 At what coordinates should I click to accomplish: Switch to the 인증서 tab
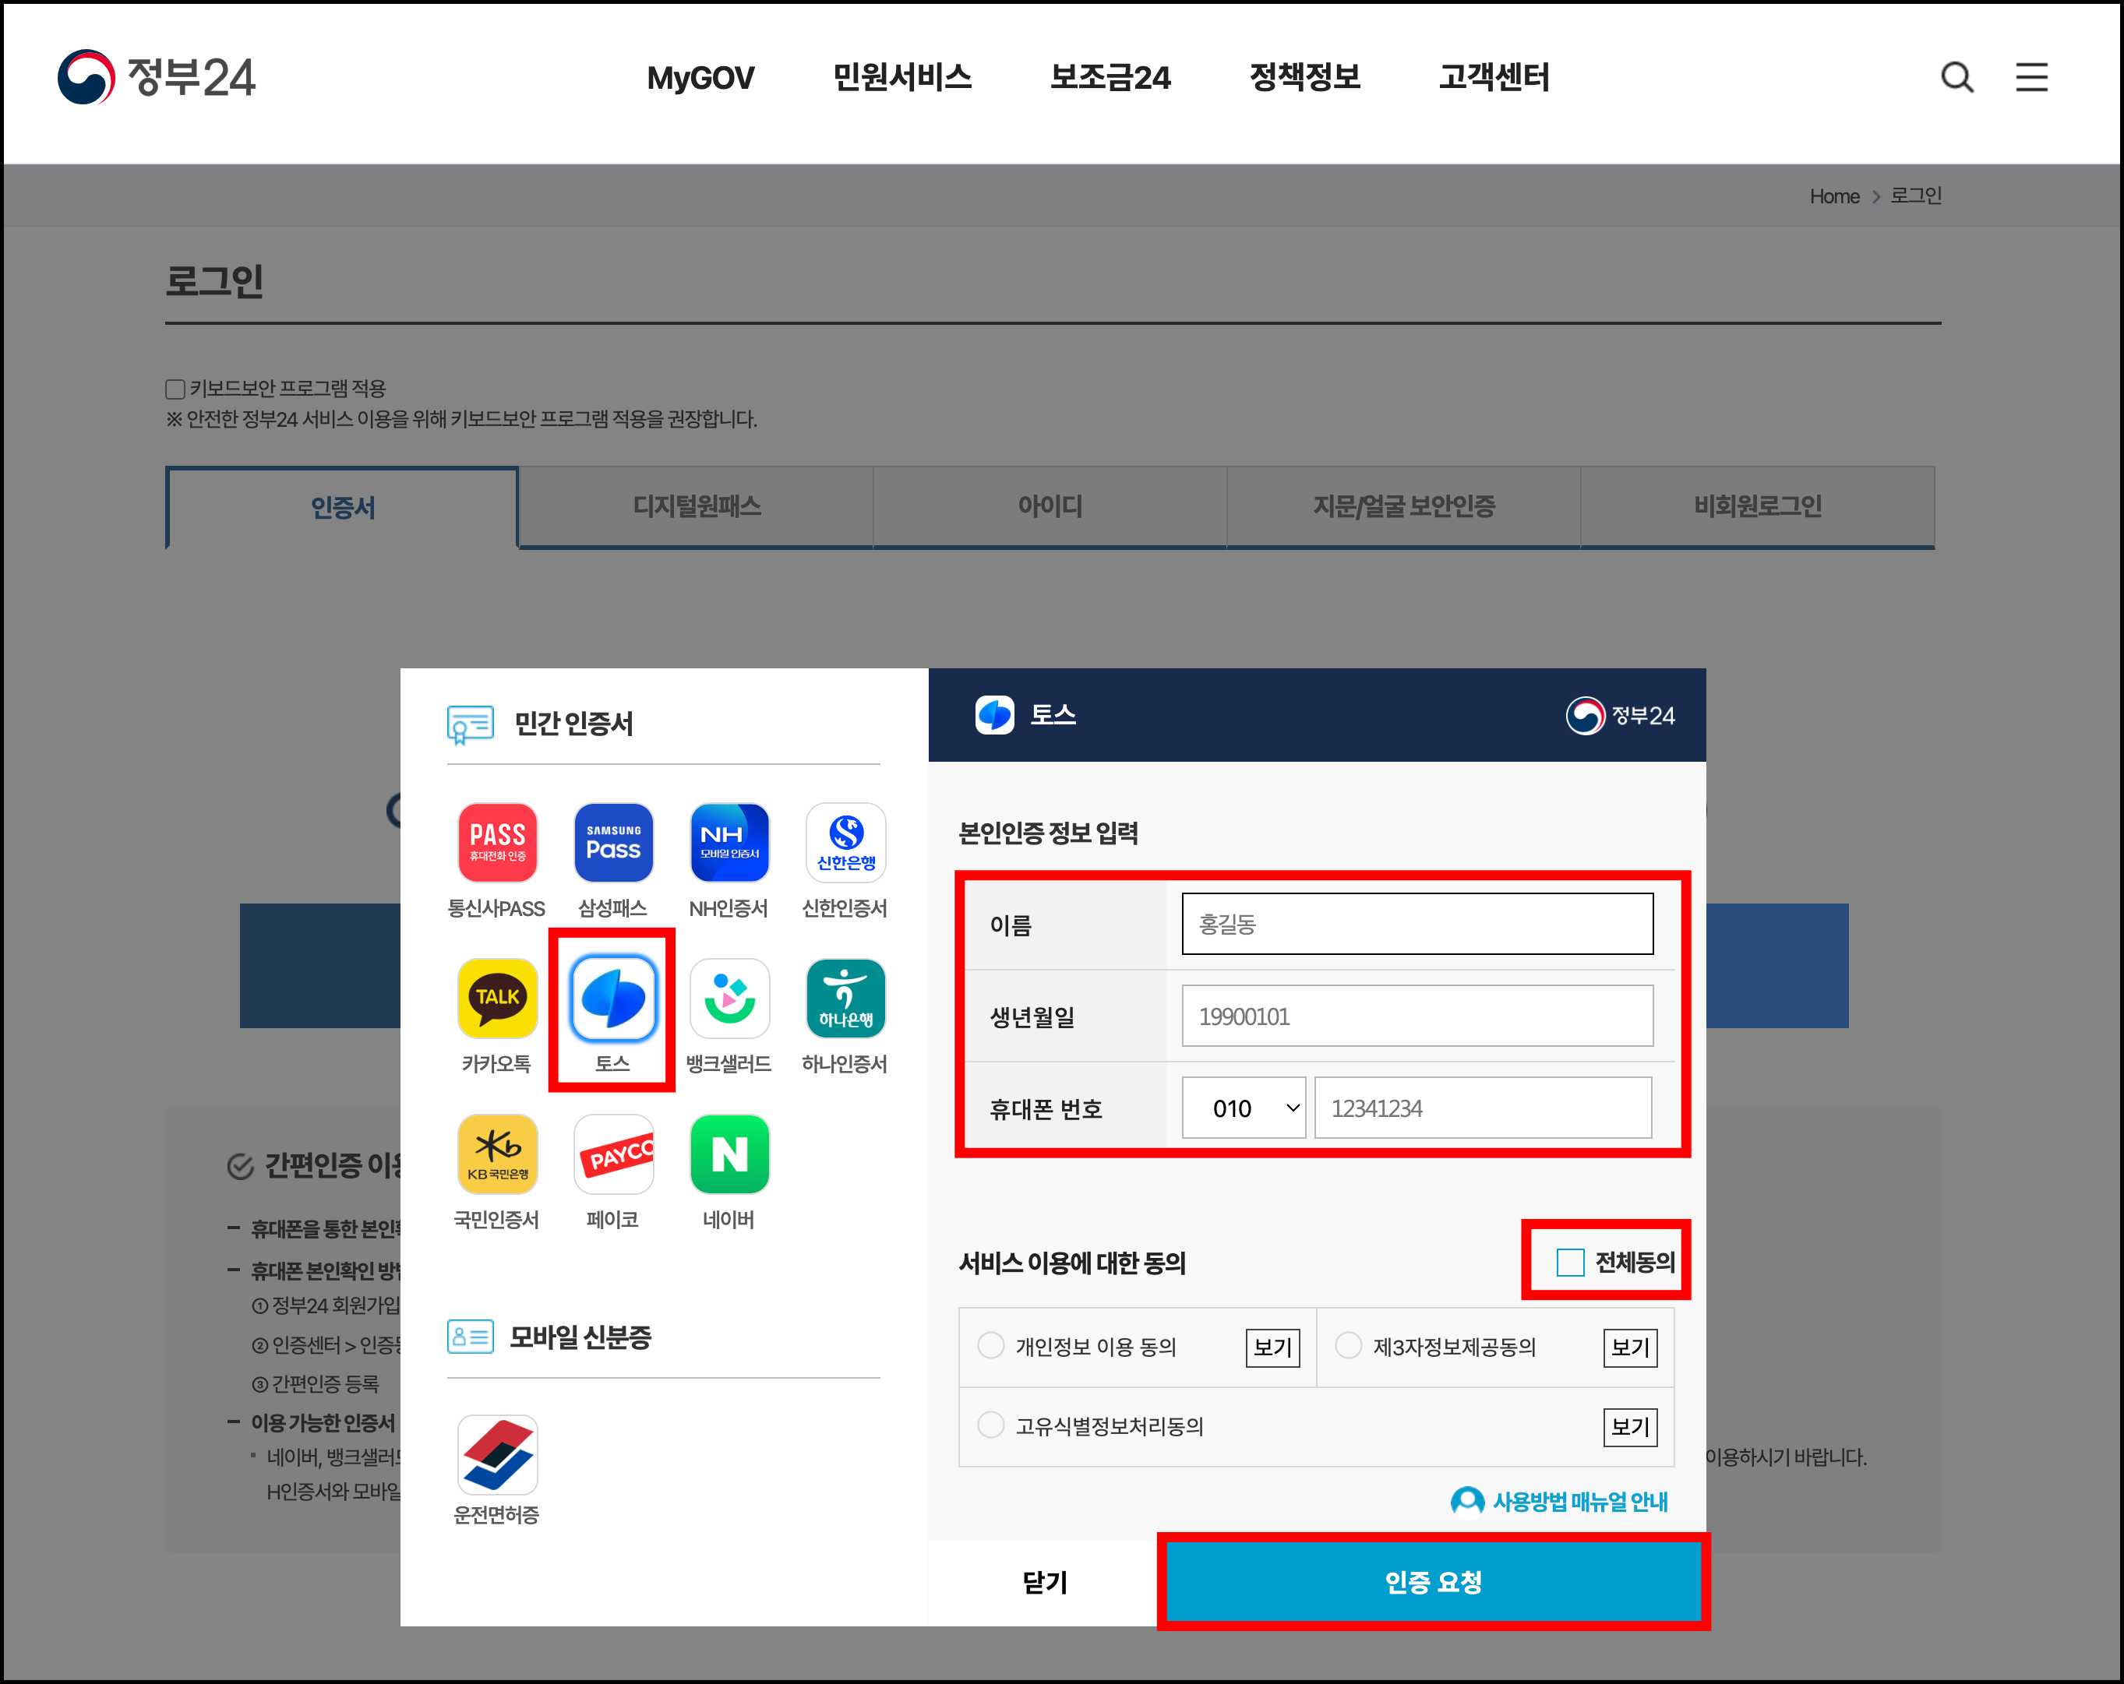342,507
